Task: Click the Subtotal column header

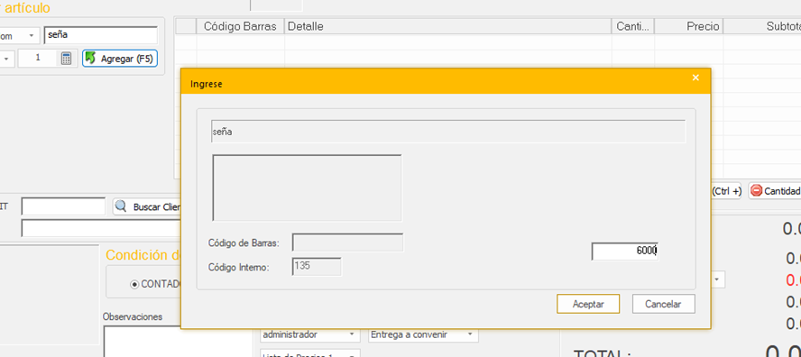Action: (x=762, y=26)
